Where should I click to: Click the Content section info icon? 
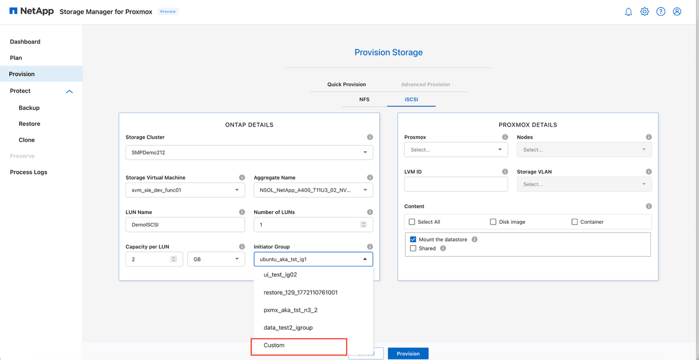[x=649, y=206]
